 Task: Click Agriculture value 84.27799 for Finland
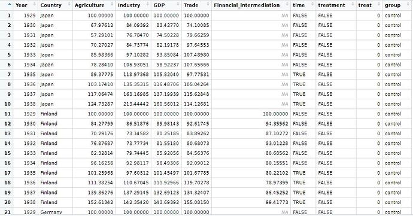pos(102,123)
